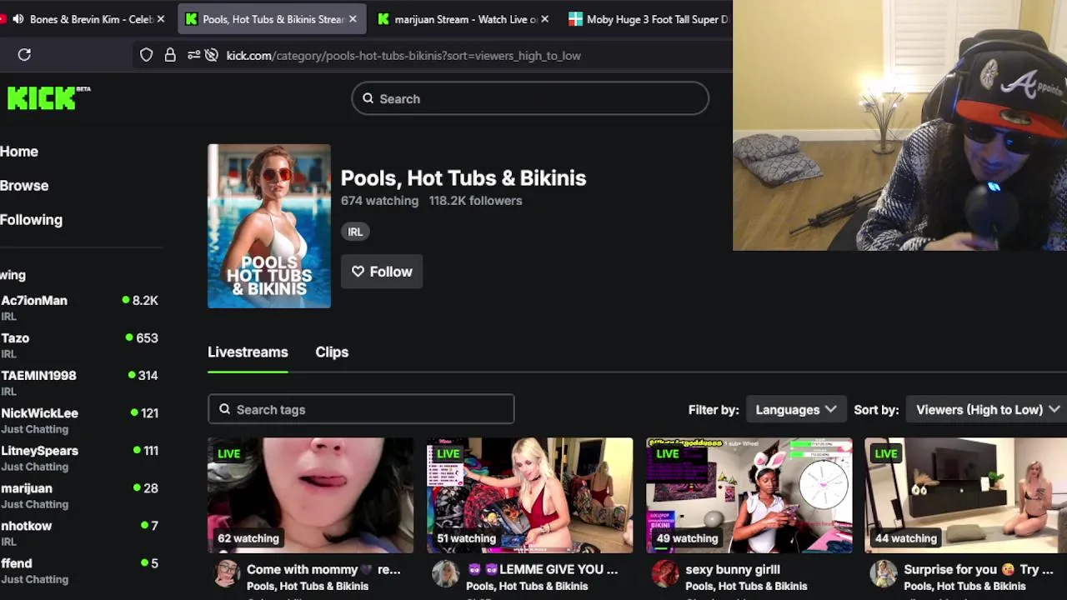Image resolution: width=1067 pixels, height=600 pixels.
Task: Click the permissions icon in address bar
Action: coord(193,55)
